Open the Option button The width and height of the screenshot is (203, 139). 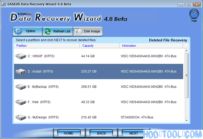point(27,31)
